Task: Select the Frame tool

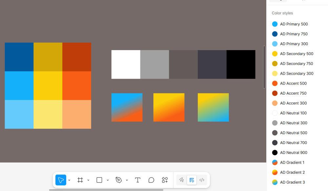Action: [x=80, y=180]
